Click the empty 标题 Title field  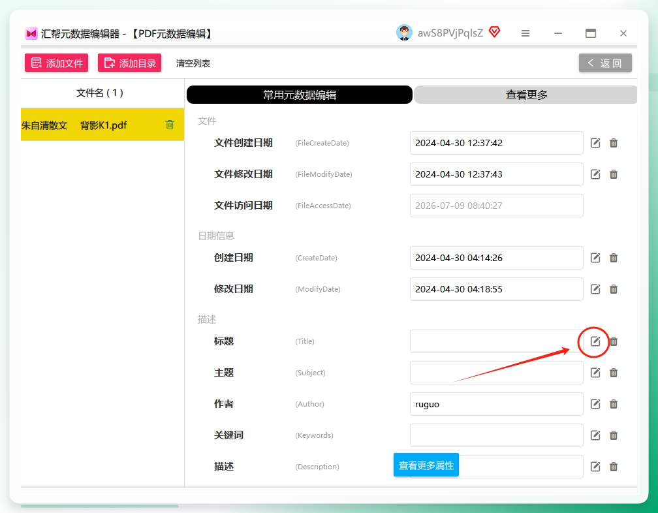[496, 341]
